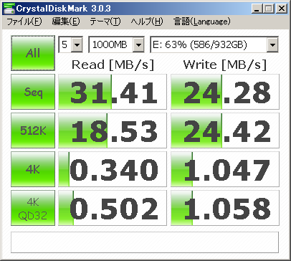
Task: Open the test size dropdown showing 1000MB
Action: [x=116, y=44]
